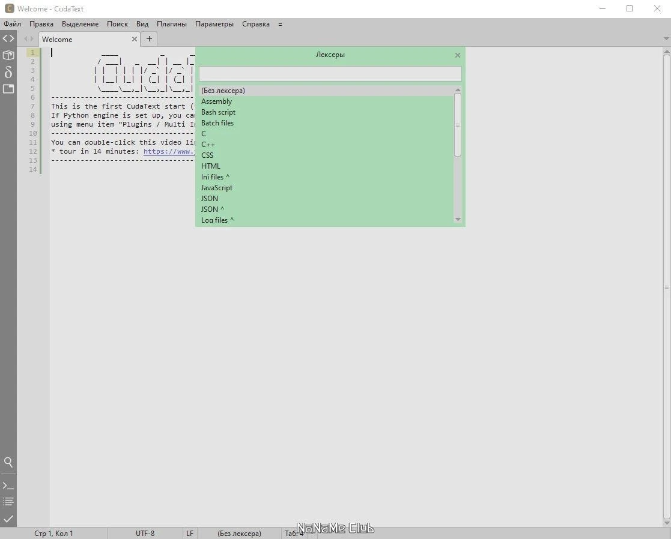Image resolution: width=671 pixels, height=539 pixels.
Task: Close the Лексеры dialog
Action: tap(458, 55)
